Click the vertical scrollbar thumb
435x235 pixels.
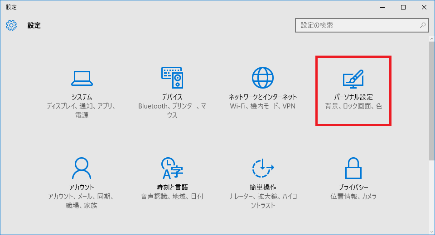tap(432, 99)
